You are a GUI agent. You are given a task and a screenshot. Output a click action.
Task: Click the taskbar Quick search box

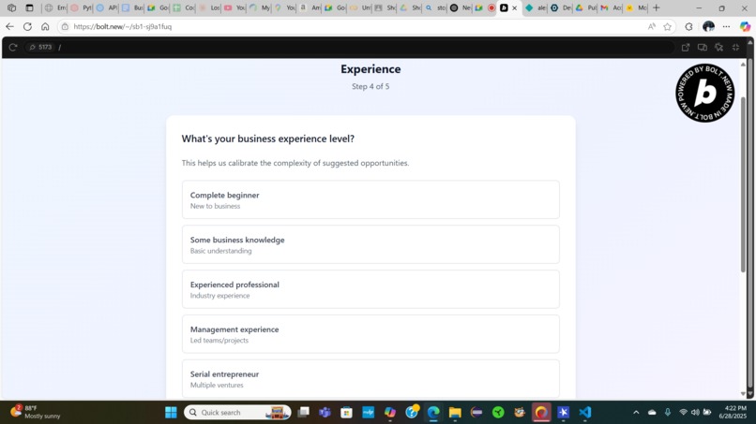click(x=237, y=413)
